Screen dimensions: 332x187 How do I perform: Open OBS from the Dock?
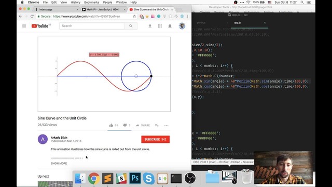click(x=190, y=178)
